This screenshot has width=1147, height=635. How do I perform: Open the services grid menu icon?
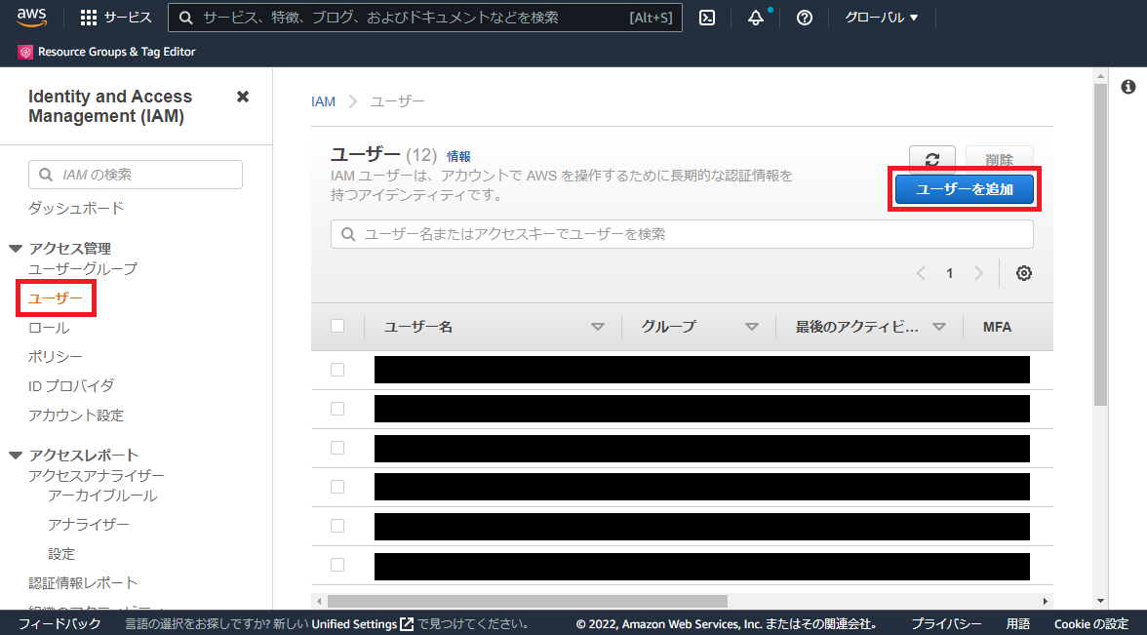coord(89,18)
